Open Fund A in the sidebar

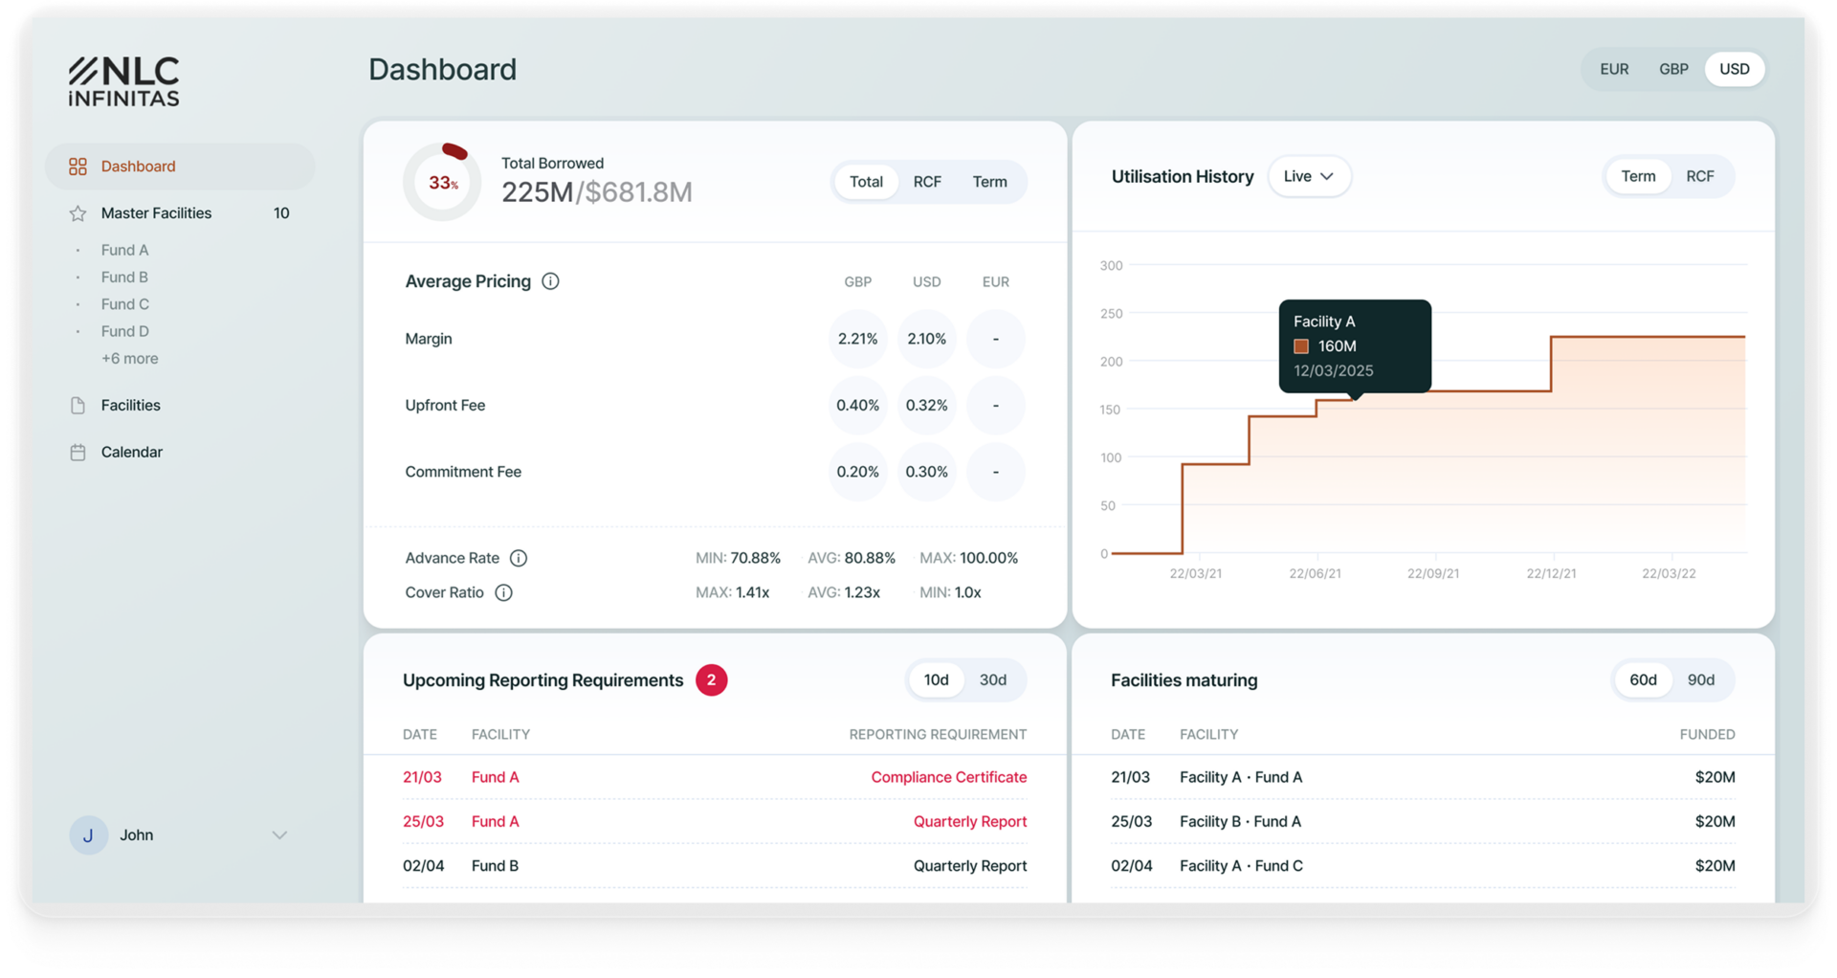click(x=125, y=251)
